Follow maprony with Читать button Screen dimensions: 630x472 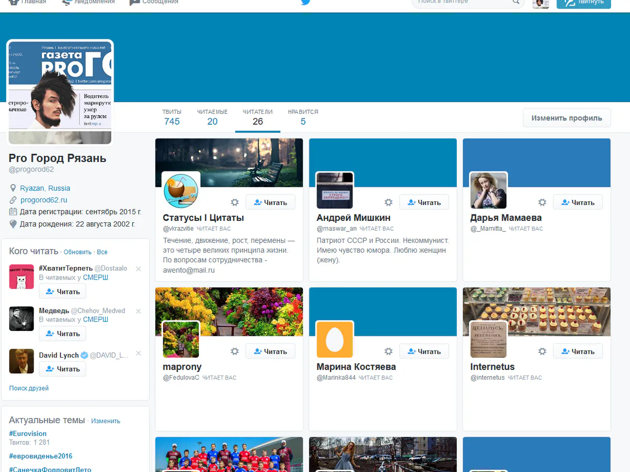click(x=270, y=351)
